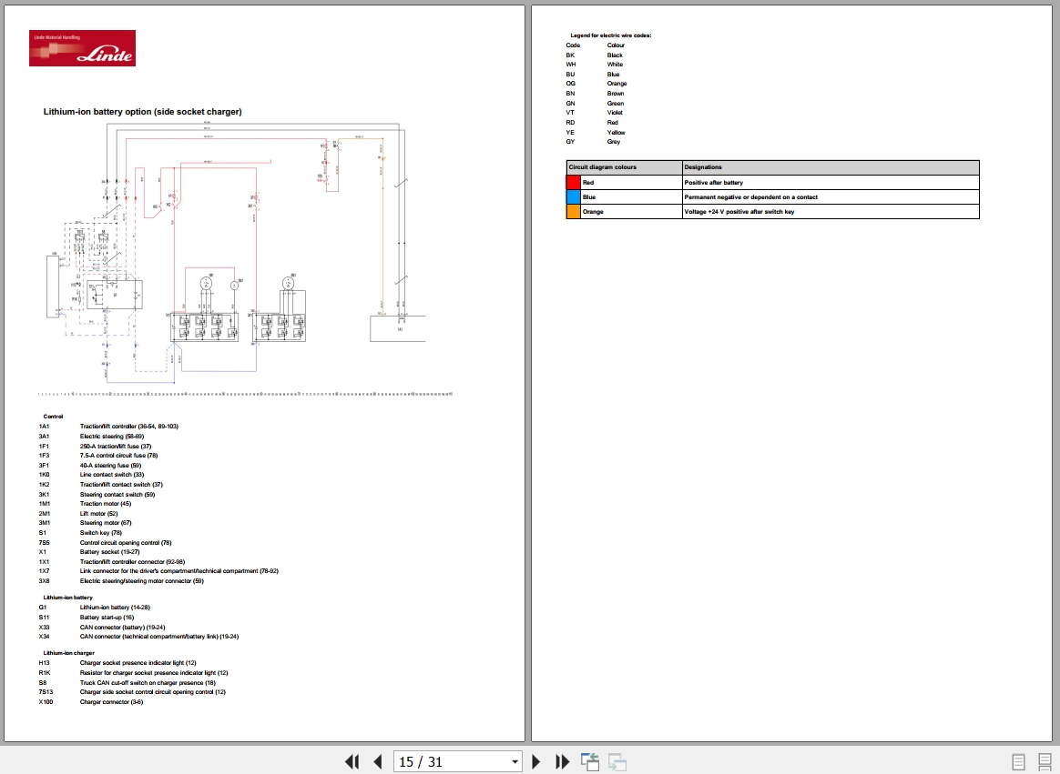The image size is (1060, 774).
Task: Click 'Truck CAN cut-off switch on charger presence' line
Action: 148,683
